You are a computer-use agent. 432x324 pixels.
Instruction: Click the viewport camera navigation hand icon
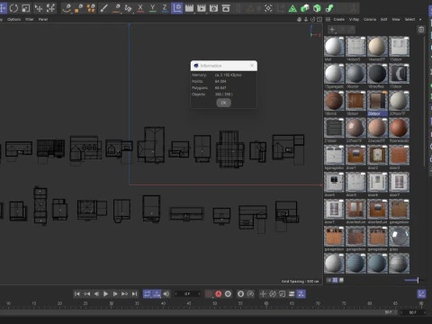[299, 19]
